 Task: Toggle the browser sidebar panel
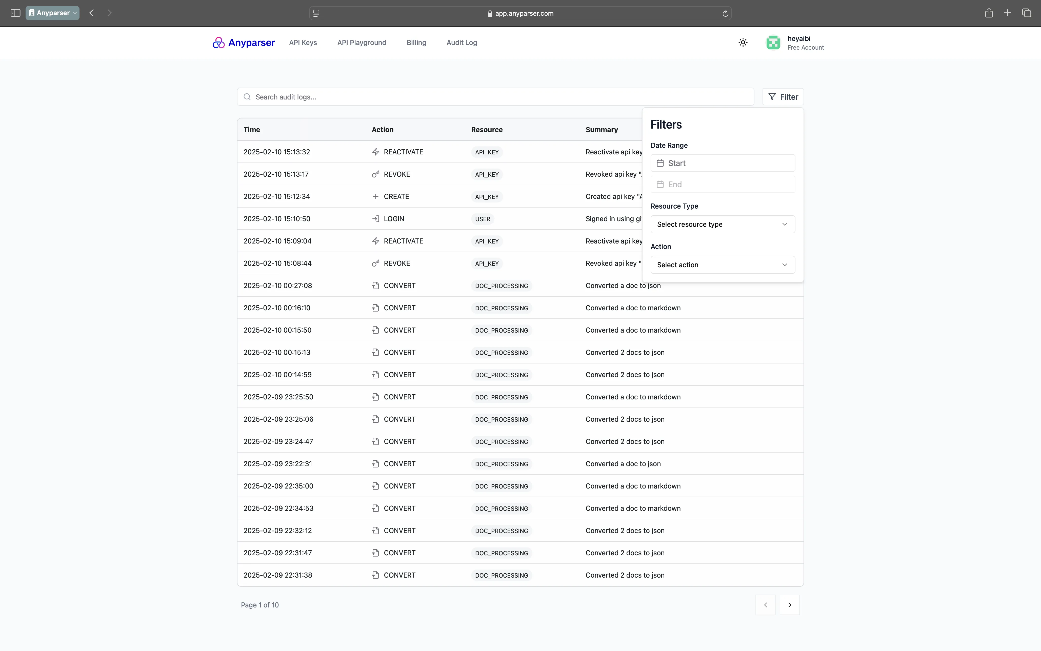[x=15, y=13]
